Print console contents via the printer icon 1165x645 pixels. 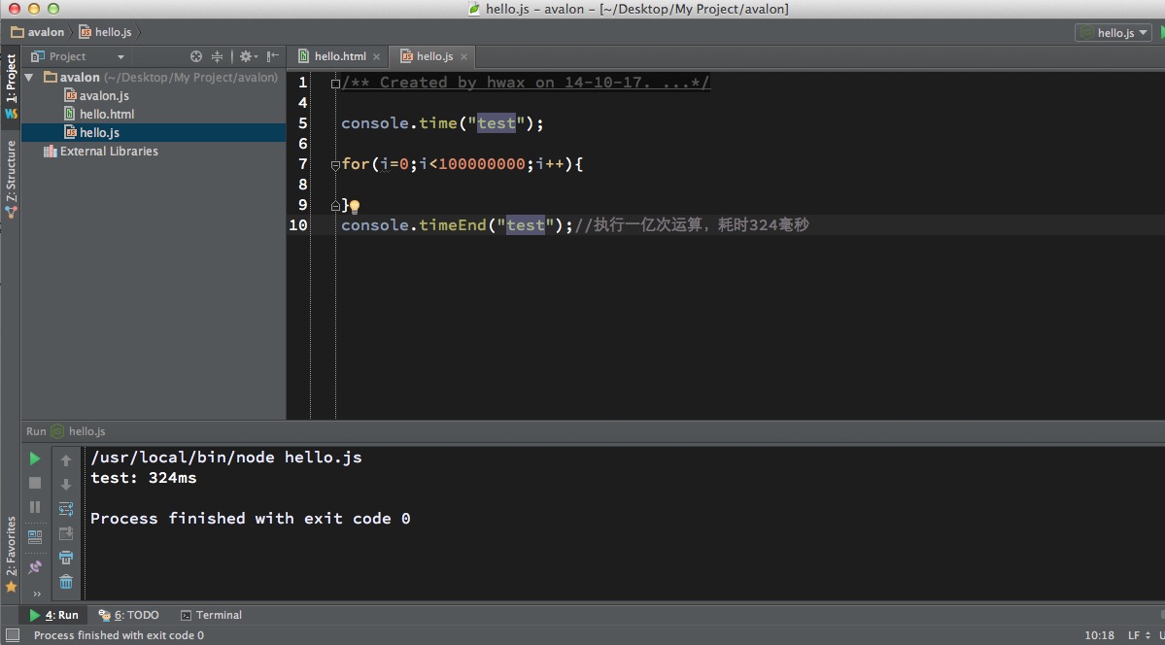tap(66, 557)
